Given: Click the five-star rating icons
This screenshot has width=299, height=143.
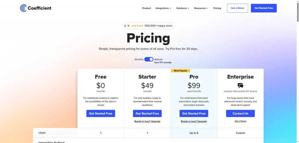Looking at the screenshot, I should (137, 26).
